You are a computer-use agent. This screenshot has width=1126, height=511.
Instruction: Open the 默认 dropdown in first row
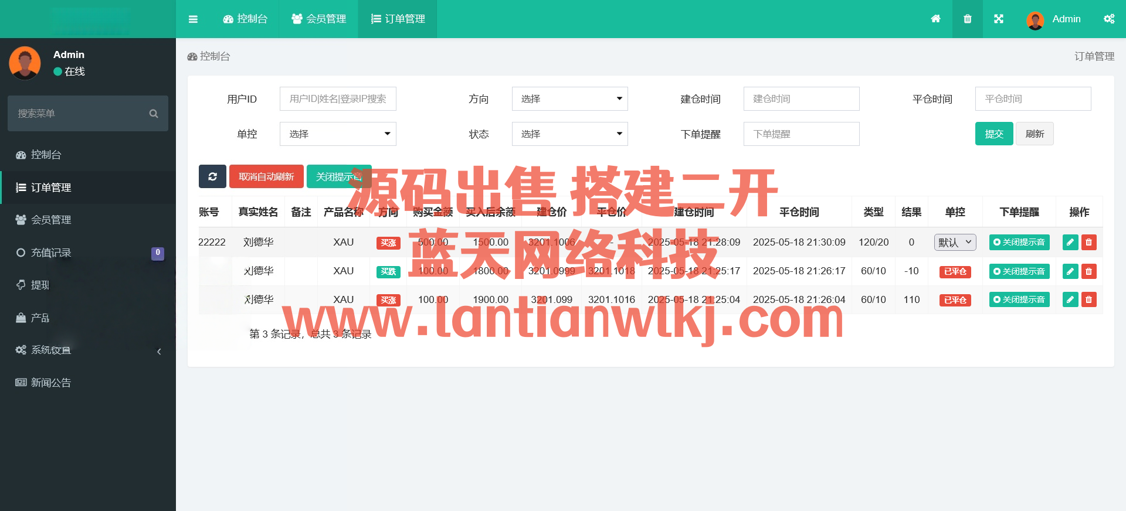pos(955,243)
